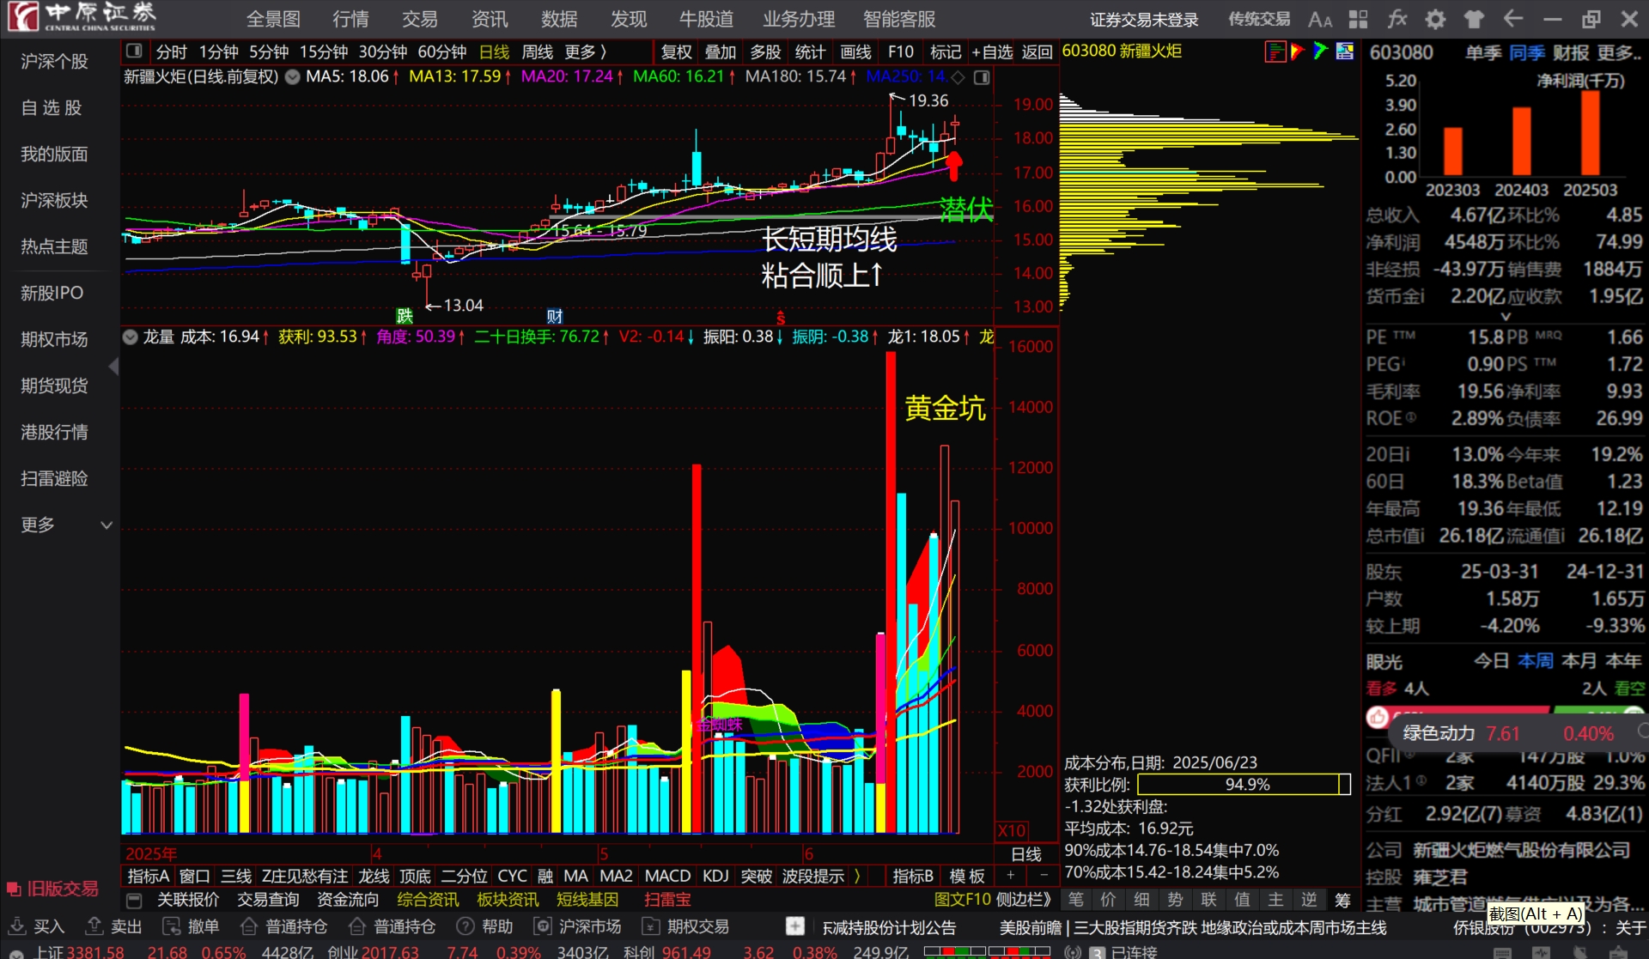Select 筹 tab in bottom strip
Image resolution: width=1649 pixels, height=959 pixels.
click(x=1342, y=899)
